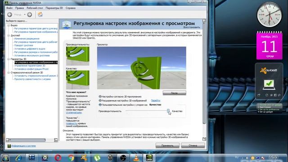Select 'Расширенные настройки 3D-изображений' radio option
This screenshot has height=162, width=288.
pyautogui.click(x=100, y=101)
